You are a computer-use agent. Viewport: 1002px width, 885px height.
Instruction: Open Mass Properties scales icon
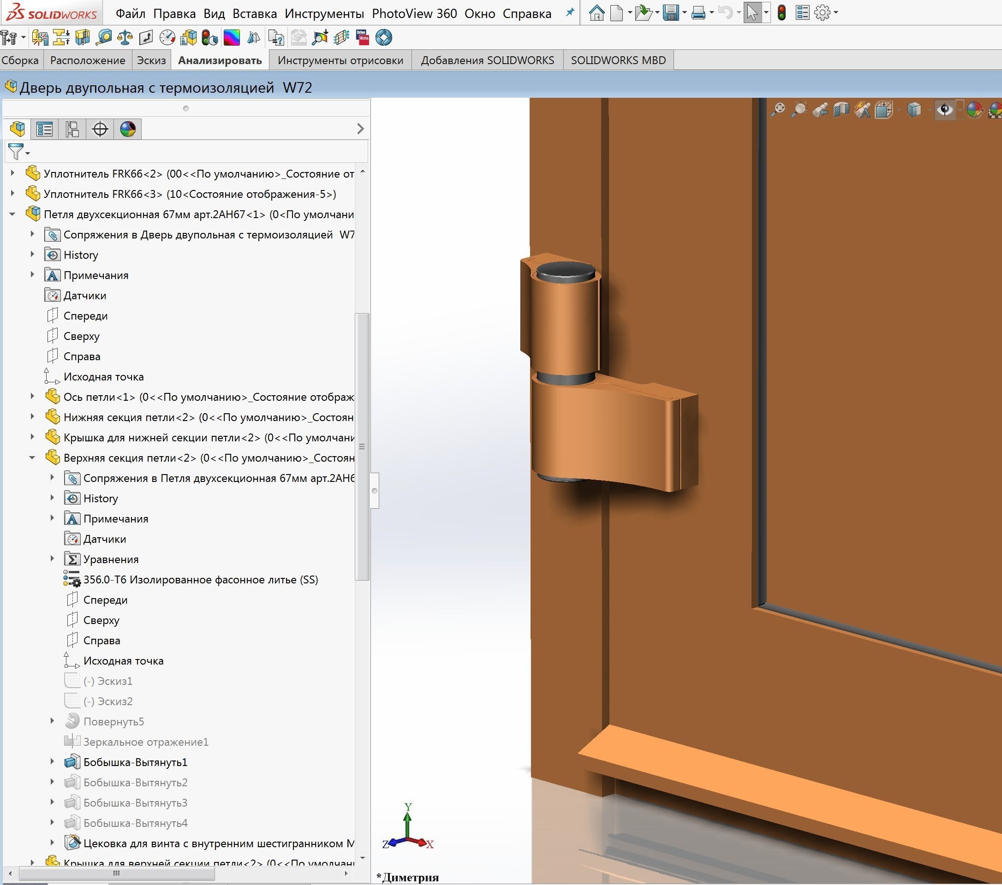click(x=125, y=38)
